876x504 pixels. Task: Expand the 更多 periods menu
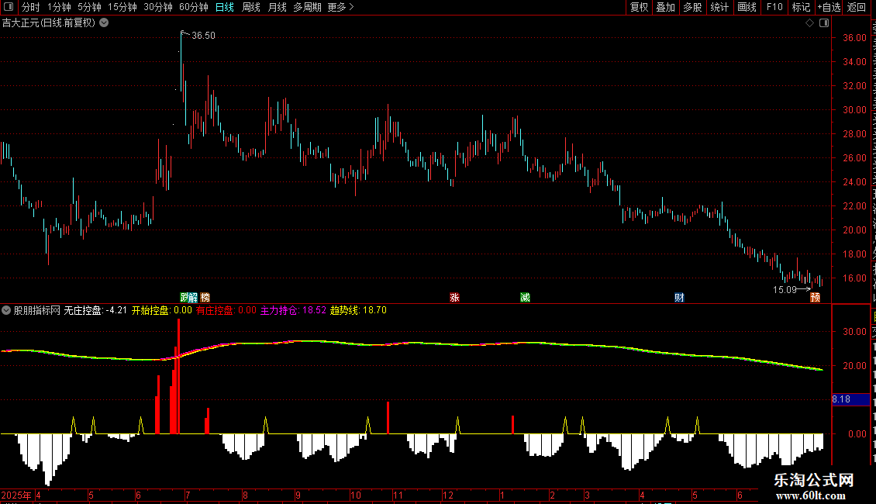coord(340,7)
